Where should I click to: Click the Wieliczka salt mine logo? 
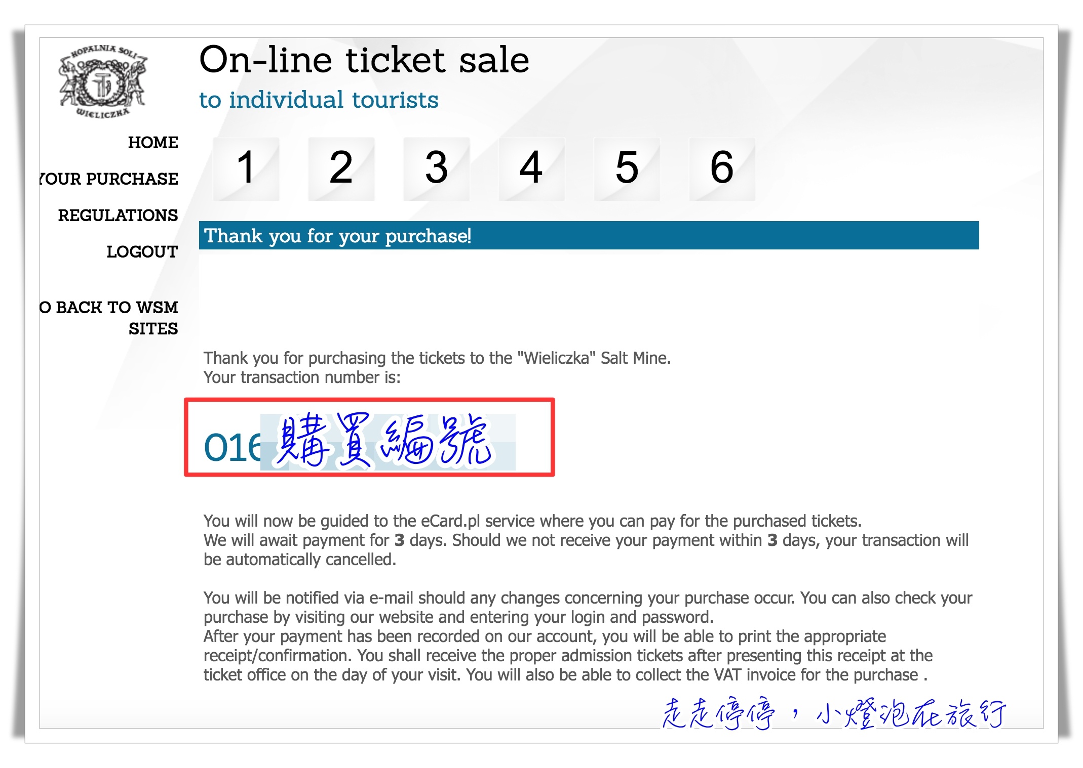coord(103,81)
